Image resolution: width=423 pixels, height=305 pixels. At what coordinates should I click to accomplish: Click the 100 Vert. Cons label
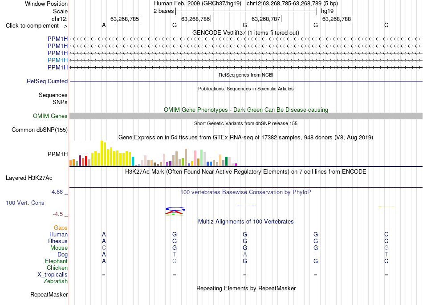coord(25,203)
